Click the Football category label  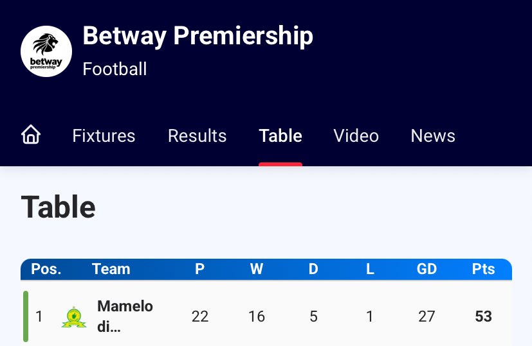click(x=115, y=69)
